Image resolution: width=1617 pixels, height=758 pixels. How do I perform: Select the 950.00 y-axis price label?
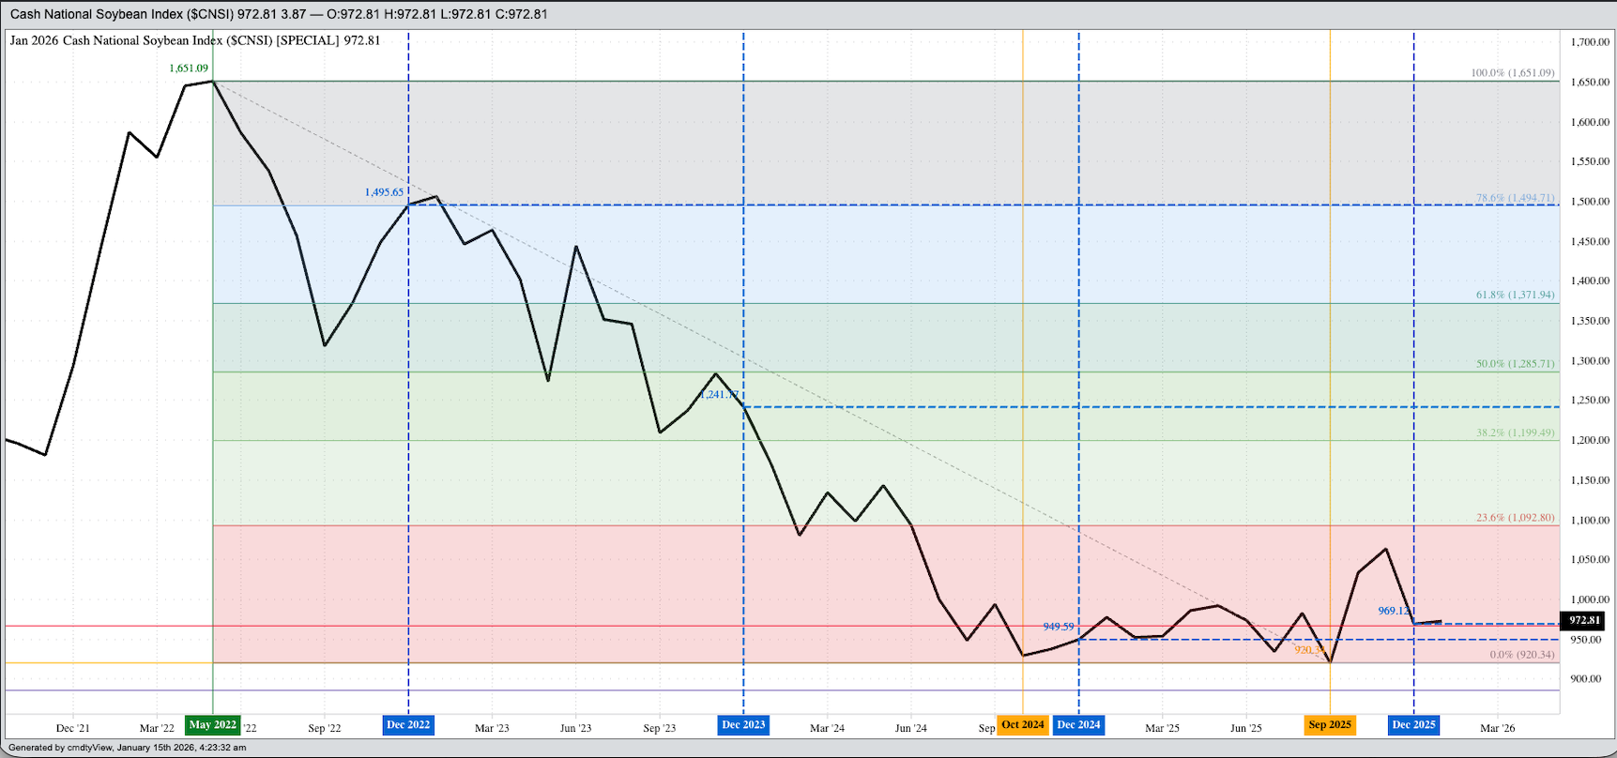pos(1586,640)
